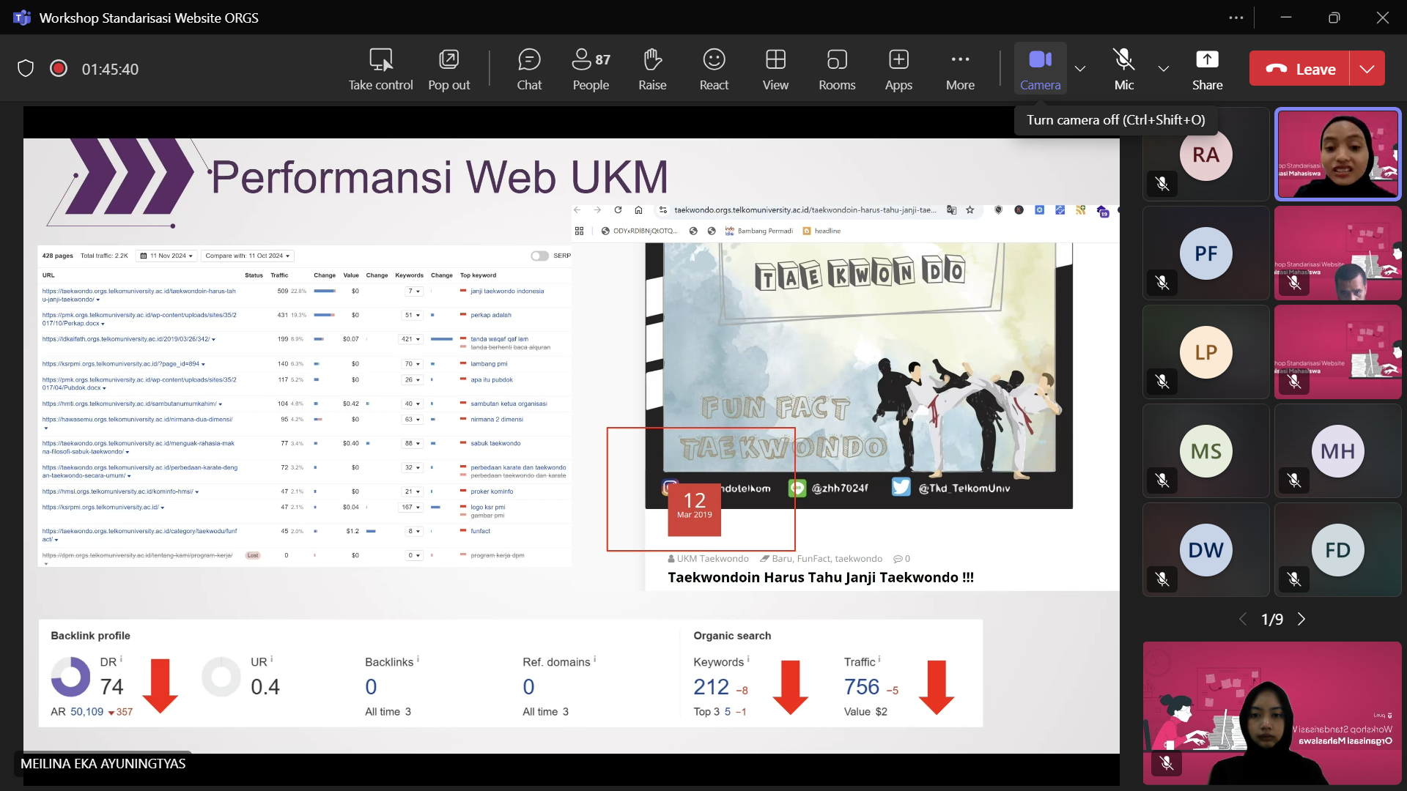This screenshot has height=791, width=1407.
Task: Open the React reactions picker
Action: [x=714, y=68]
